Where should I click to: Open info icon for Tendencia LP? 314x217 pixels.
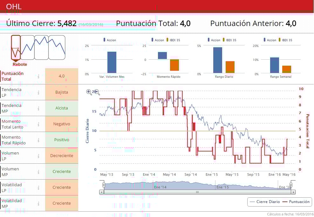(x=38, y=93)
